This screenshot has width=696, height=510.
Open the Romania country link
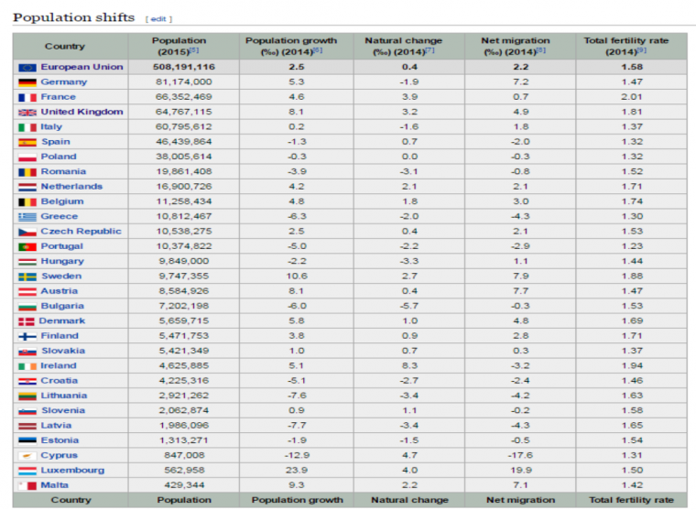tap(63, 172)
